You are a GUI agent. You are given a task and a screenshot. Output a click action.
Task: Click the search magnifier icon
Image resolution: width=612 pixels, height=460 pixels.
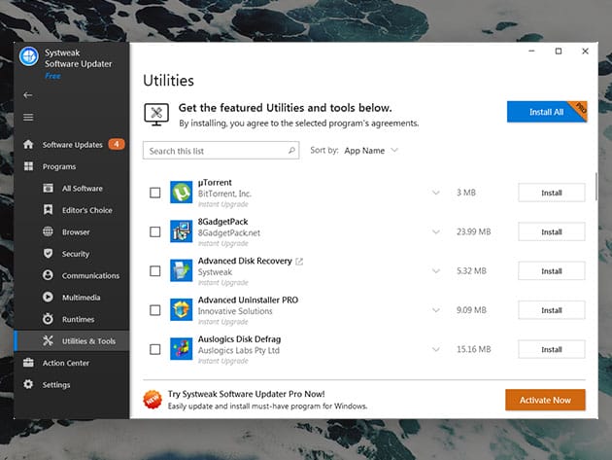point(291,150)
